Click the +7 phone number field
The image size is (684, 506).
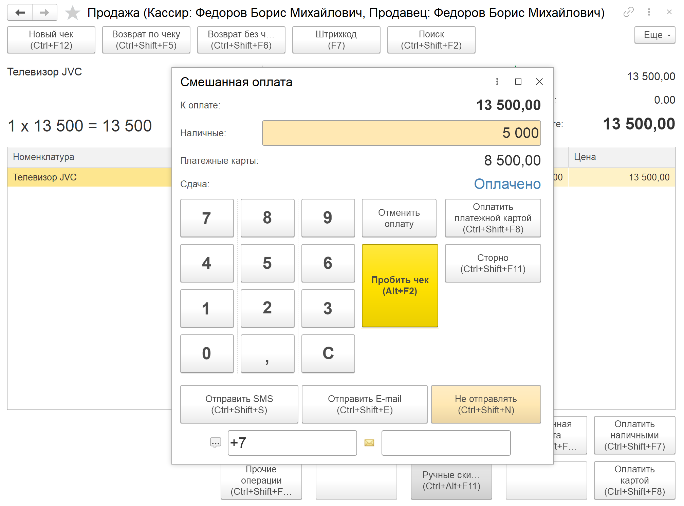click(292, 443)
